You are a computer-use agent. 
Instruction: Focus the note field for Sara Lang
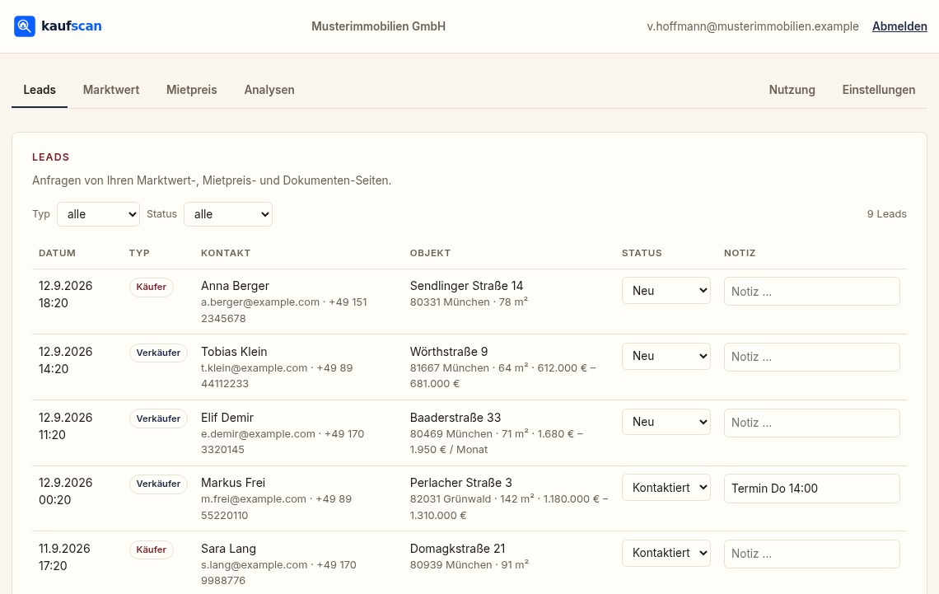[x=811, y=554]
